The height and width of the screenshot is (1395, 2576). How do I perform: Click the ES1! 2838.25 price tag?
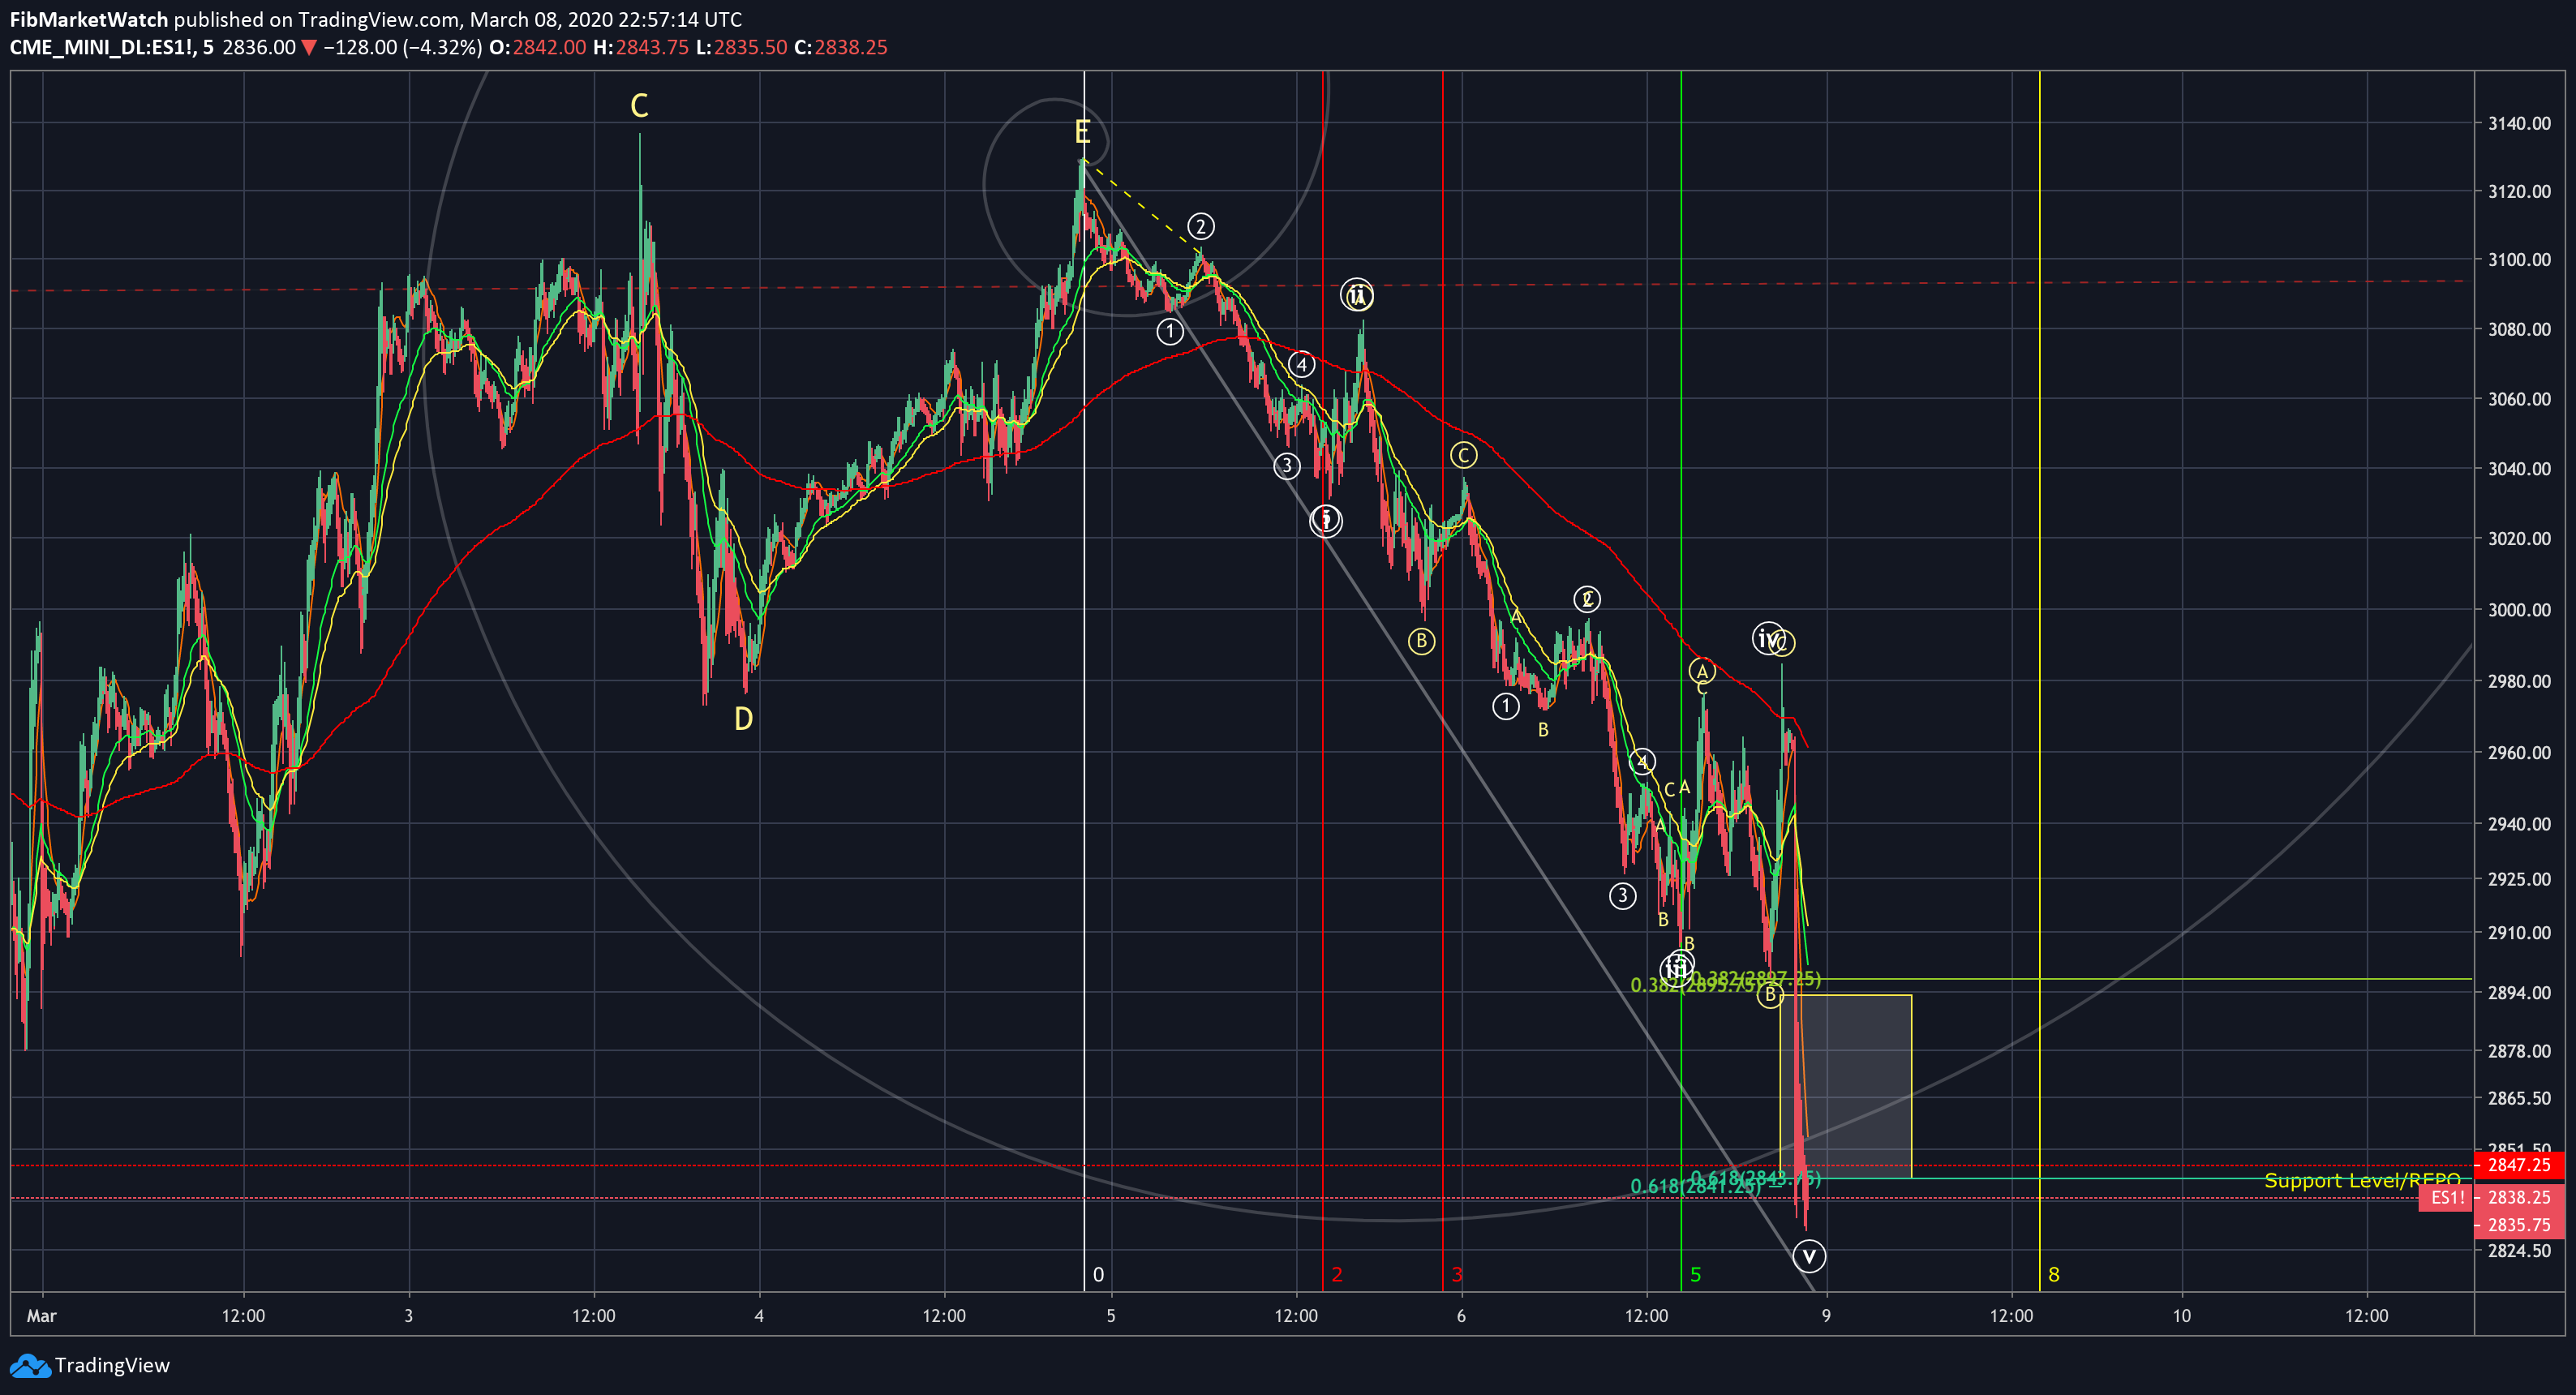click(x=2492, y=1197)
